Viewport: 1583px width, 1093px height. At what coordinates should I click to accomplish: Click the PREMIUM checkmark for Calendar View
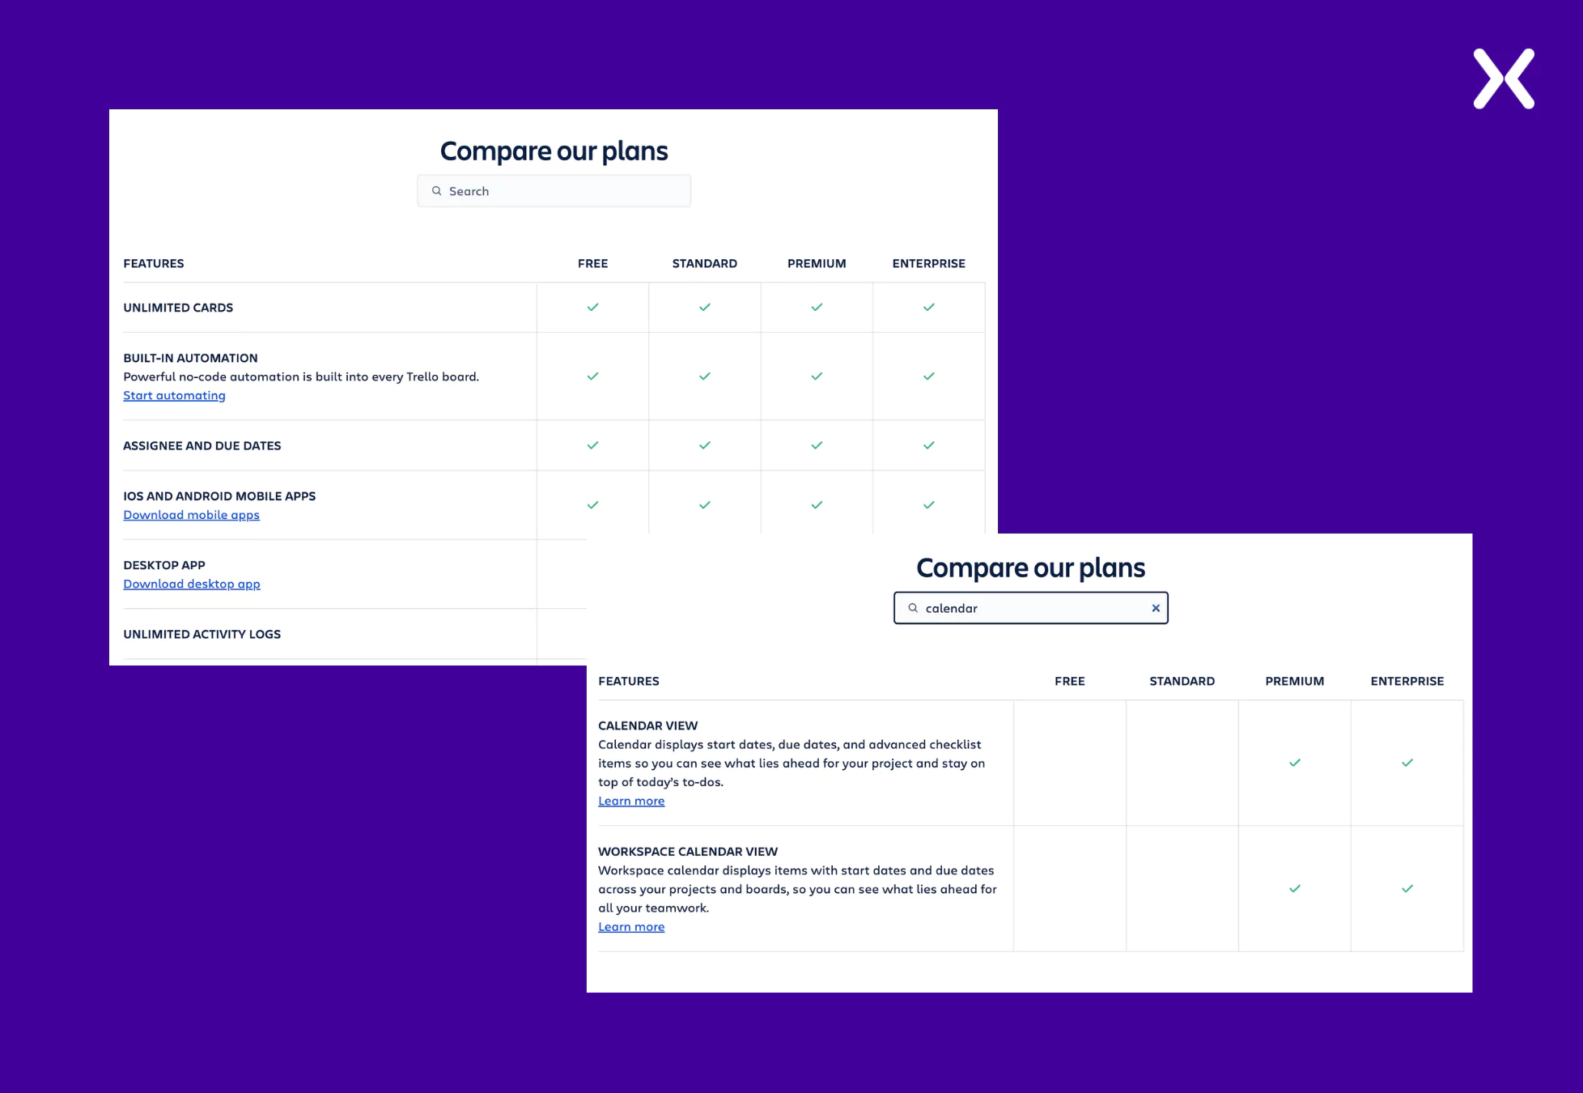point(1294,763)
